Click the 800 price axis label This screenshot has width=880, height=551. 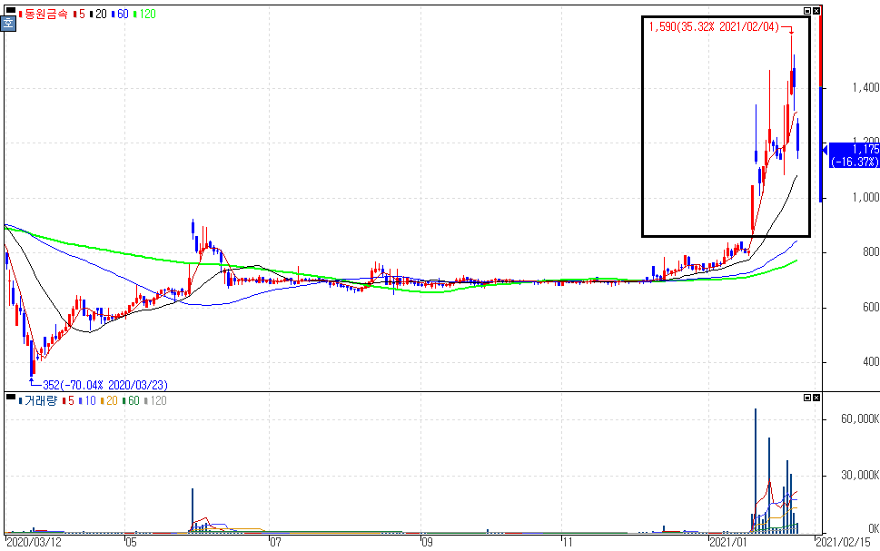tap(871, 252)
